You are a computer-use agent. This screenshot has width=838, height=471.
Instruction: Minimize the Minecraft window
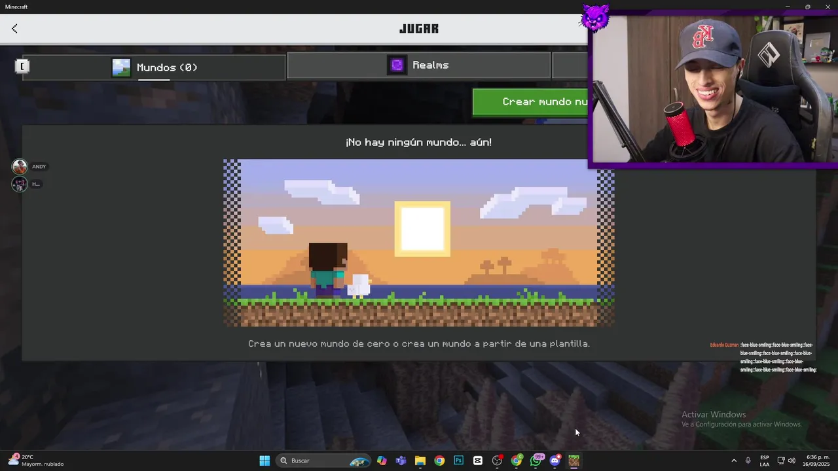788,7
